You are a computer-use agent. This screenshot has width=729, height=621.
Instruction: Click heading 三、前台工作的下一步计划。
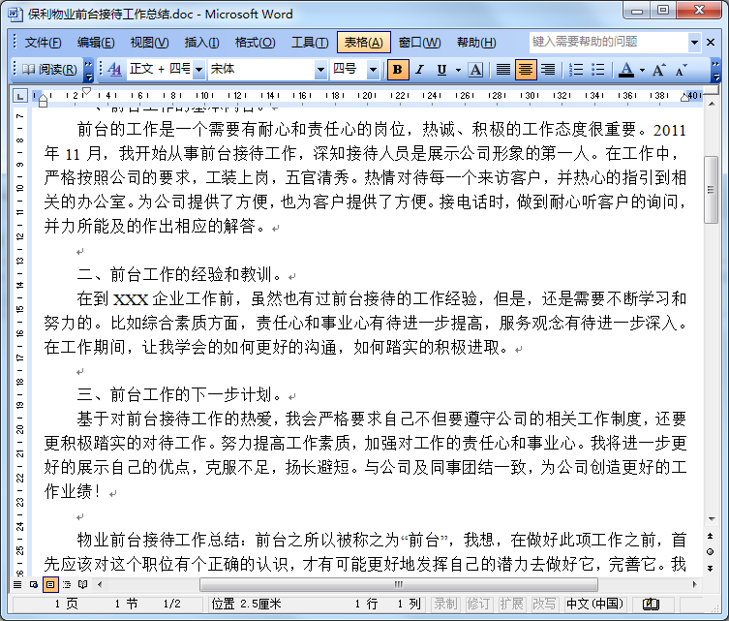point(180,395)
